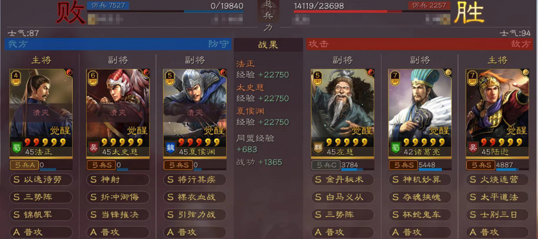Select the 以逸待劳 skill
Screen dimensions: 538x239
tap(41, 180)
